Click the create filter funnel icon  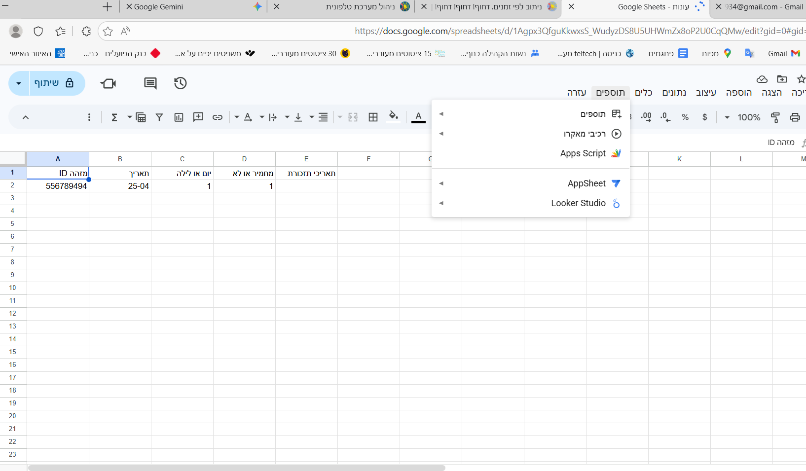[159, 117]
